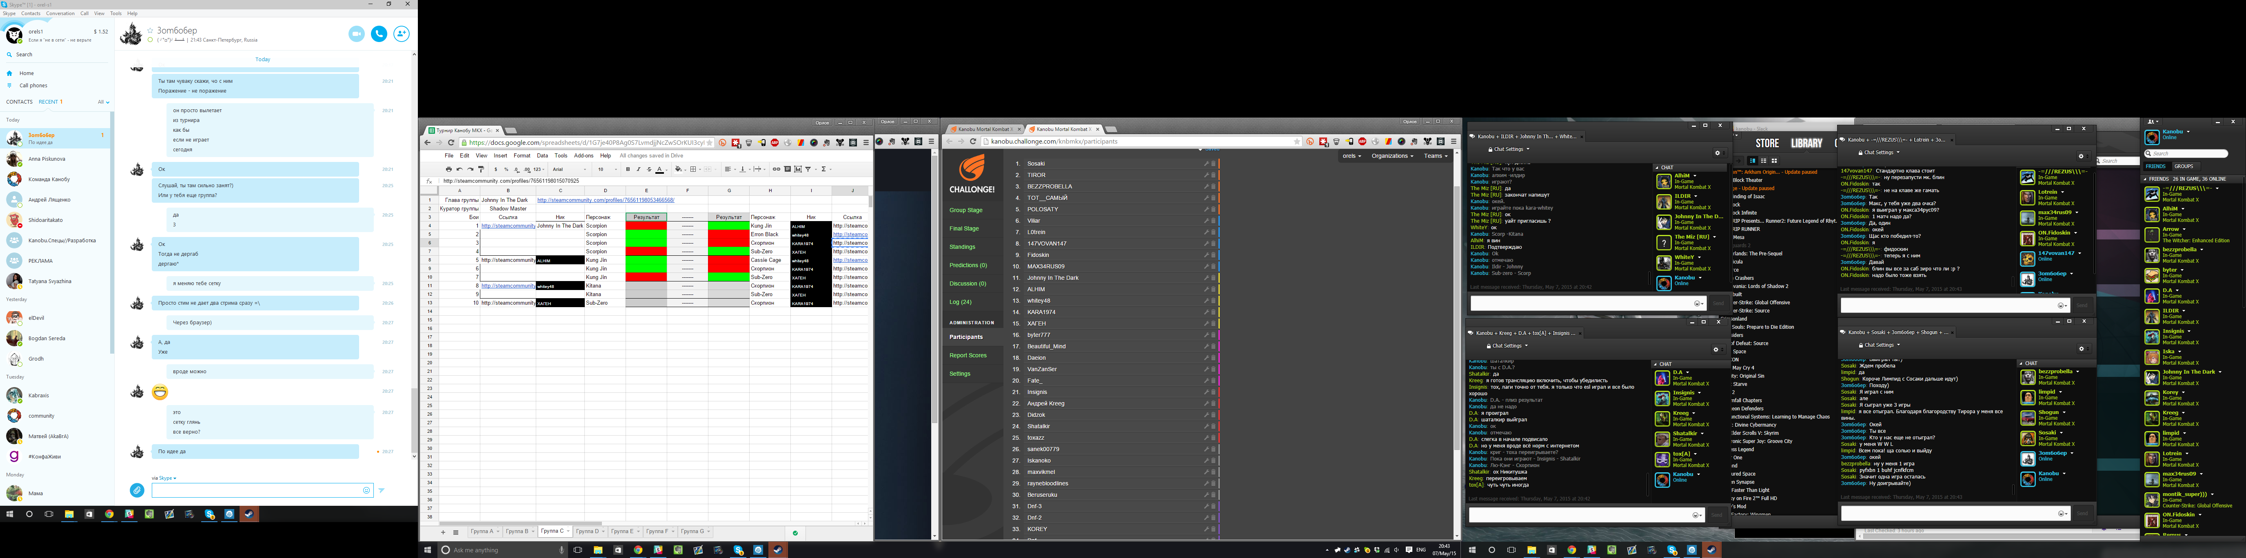Open gear settings in top-left Steam chat

[x=1720, y=153]
